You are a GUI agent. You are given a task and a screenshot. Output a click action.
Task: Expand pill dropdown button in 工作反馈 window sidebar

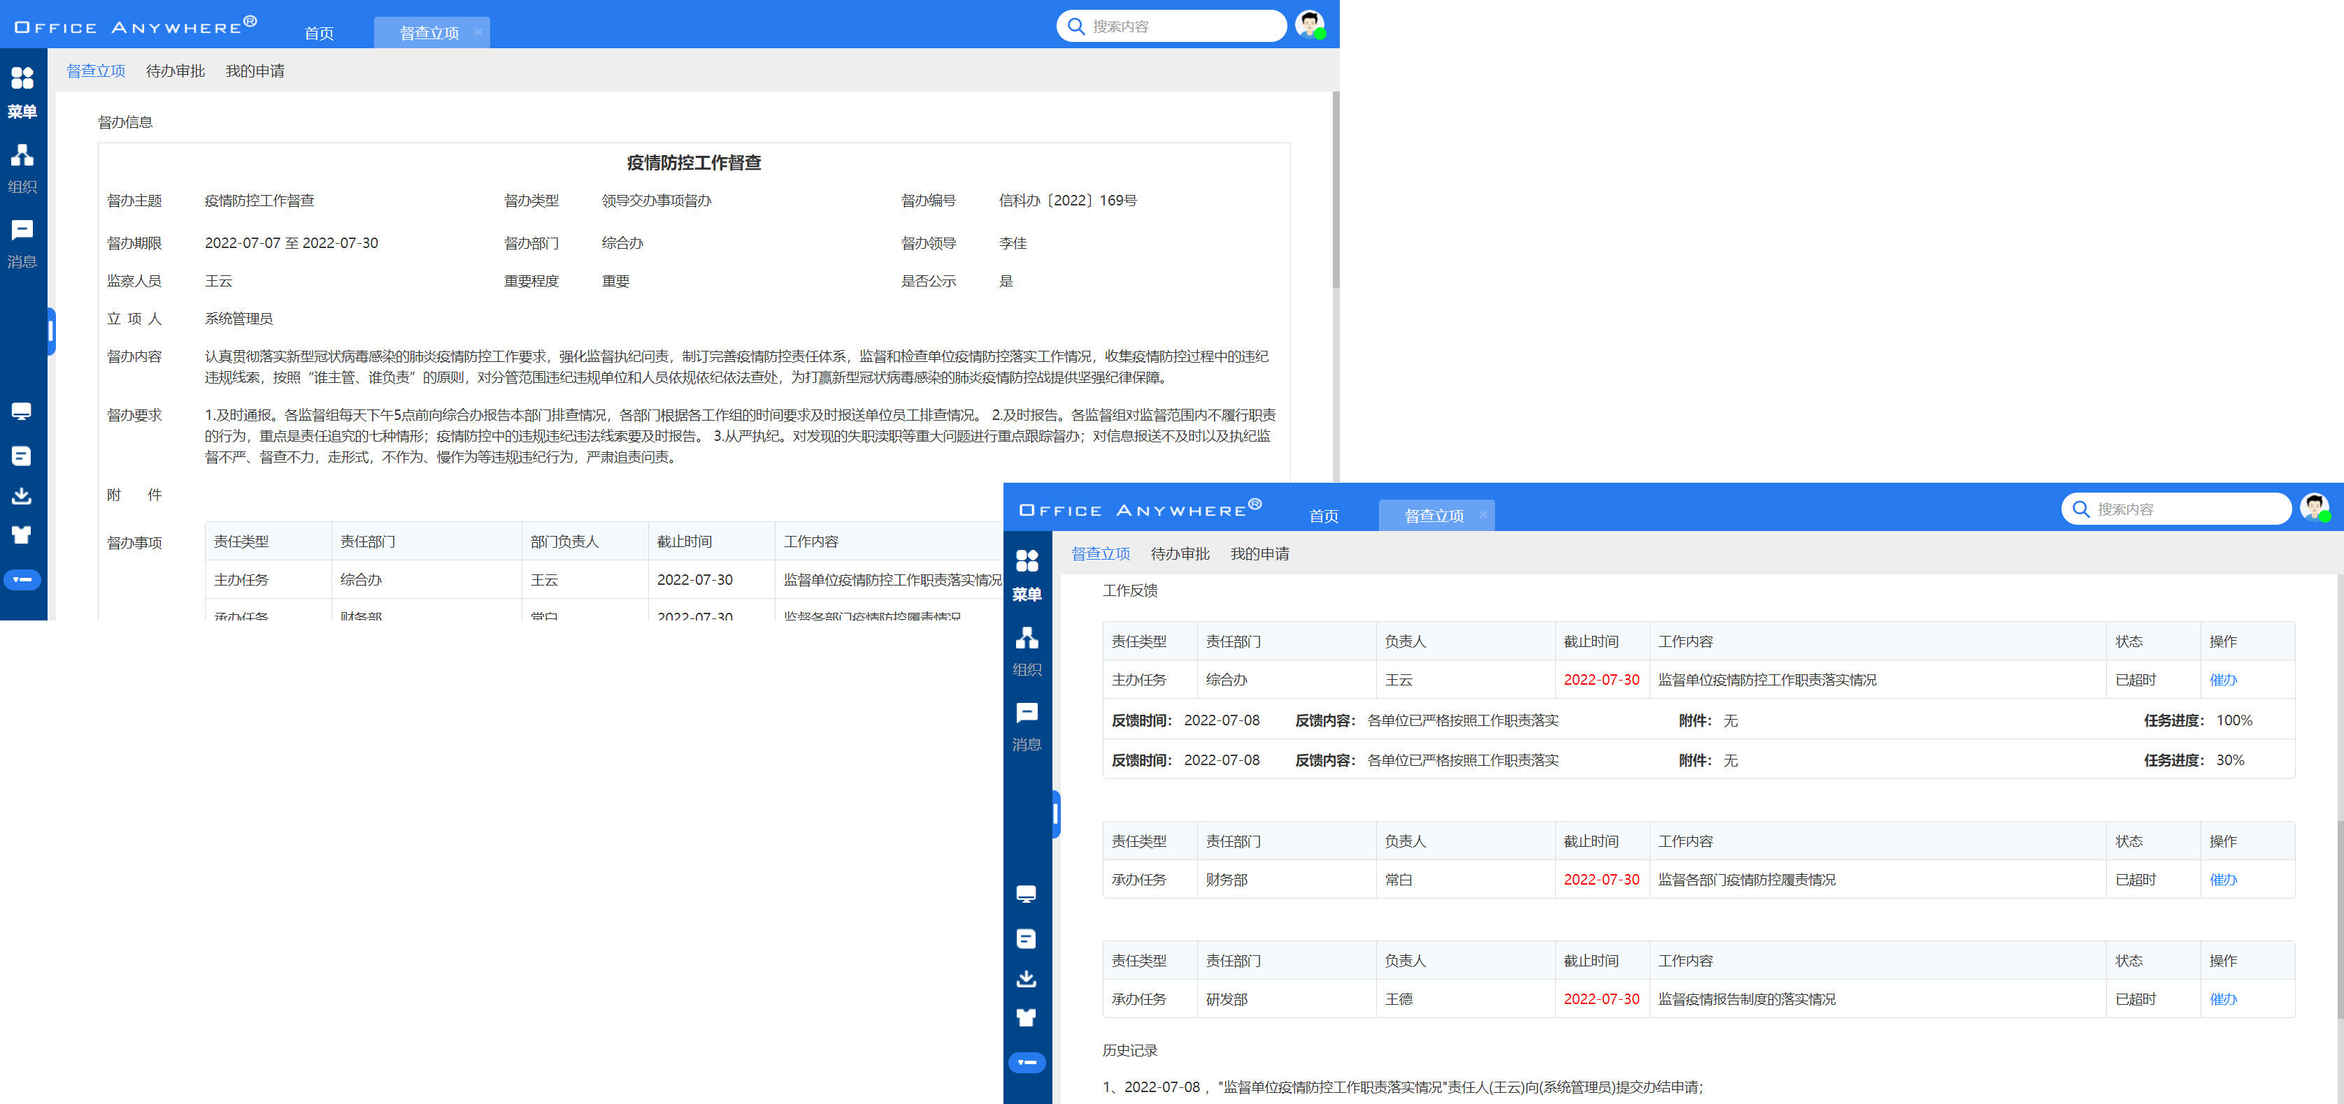[x=1027, y=1062]
